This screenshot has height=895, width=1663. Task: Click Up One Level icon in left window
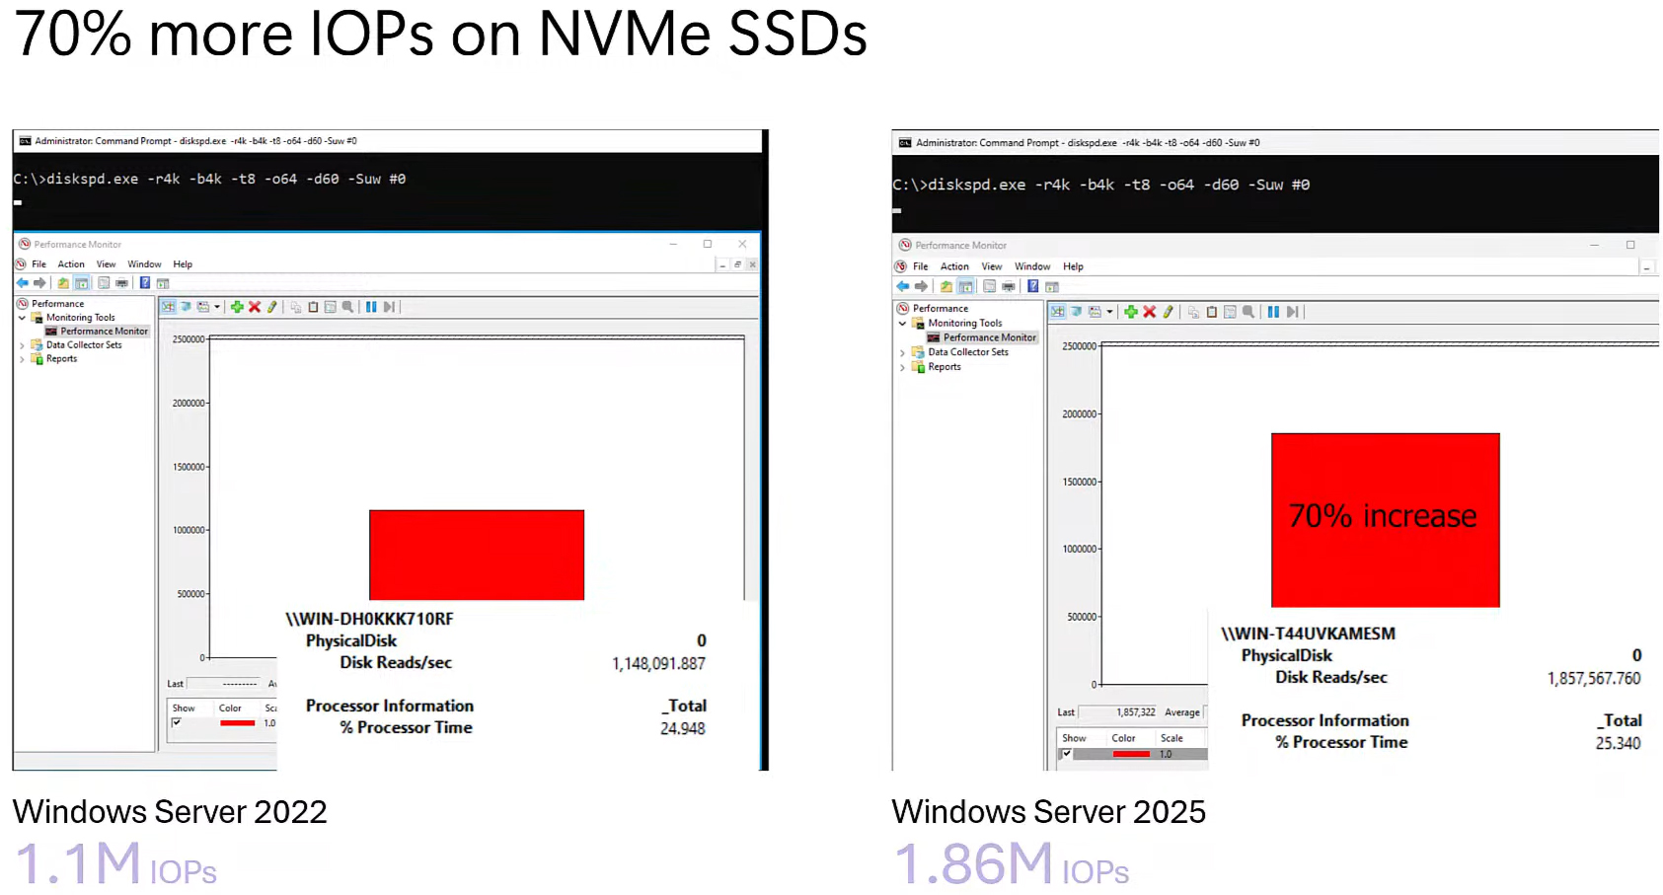pos(63,282)
